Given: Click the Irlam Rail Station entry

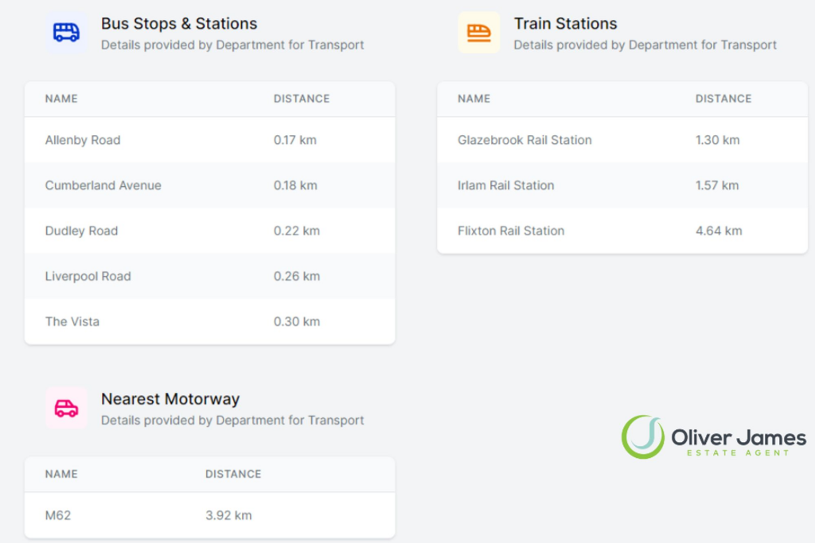Looking at the screenshot, I should (x=622, y=185).
